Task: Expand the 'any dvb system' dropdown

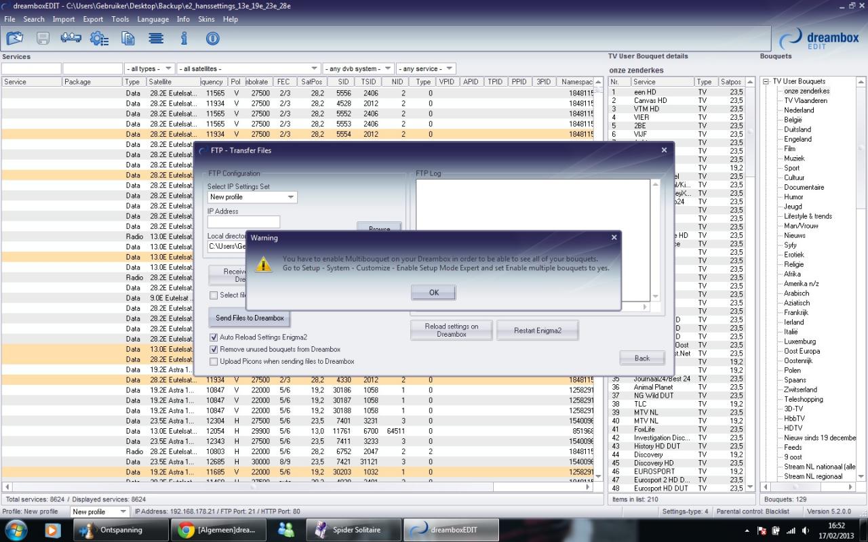Action: pos(359,69)
